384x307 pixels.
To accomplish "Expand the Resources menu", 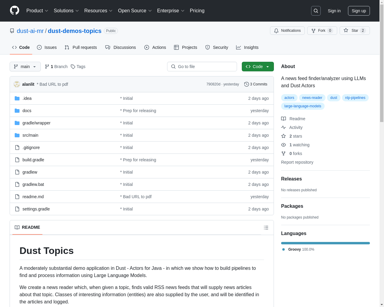I will tap(98, 11).
